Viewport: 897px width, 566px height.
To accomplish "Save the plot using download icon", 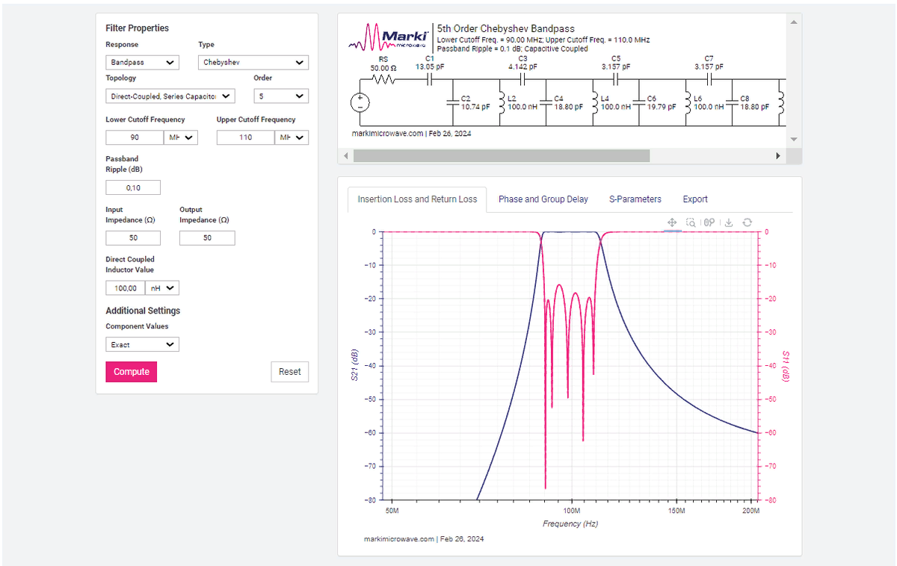I will pos(729,223).
